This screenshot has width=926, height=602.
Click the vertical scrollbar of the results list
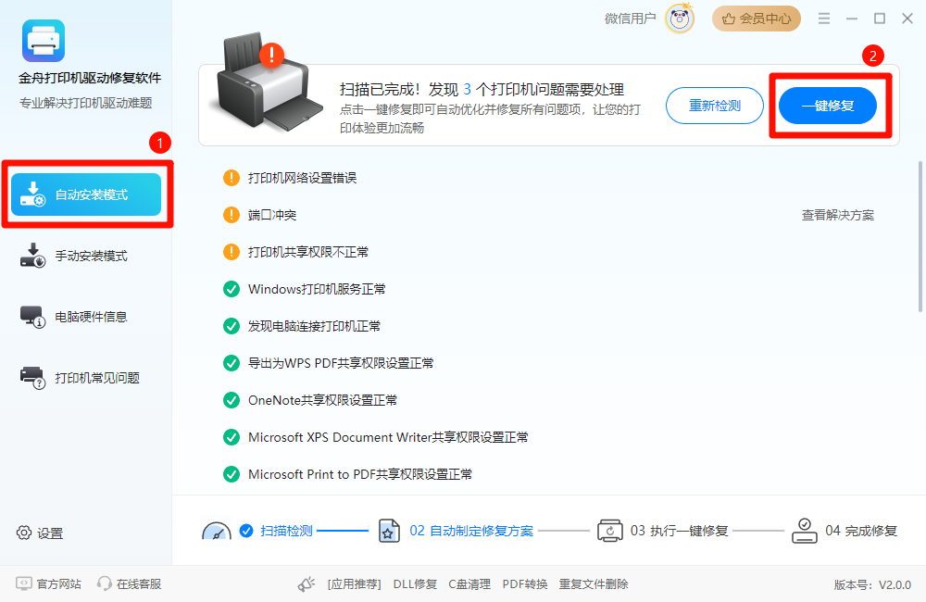coord(920,236)
